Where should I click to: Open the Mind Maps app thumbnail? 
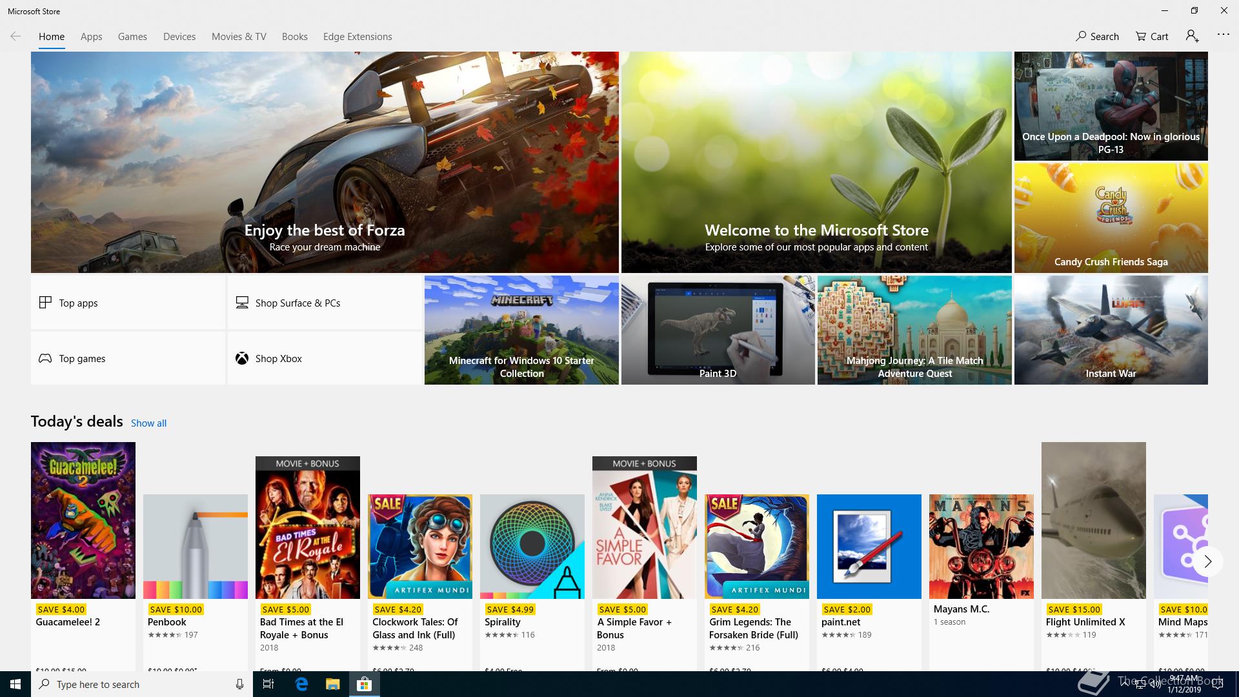1181,547
